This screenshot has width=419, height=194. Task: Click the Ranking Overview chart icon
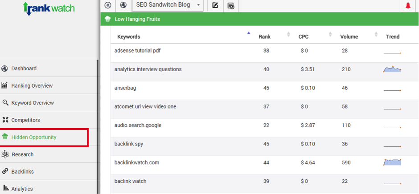(x=4, y=85)
